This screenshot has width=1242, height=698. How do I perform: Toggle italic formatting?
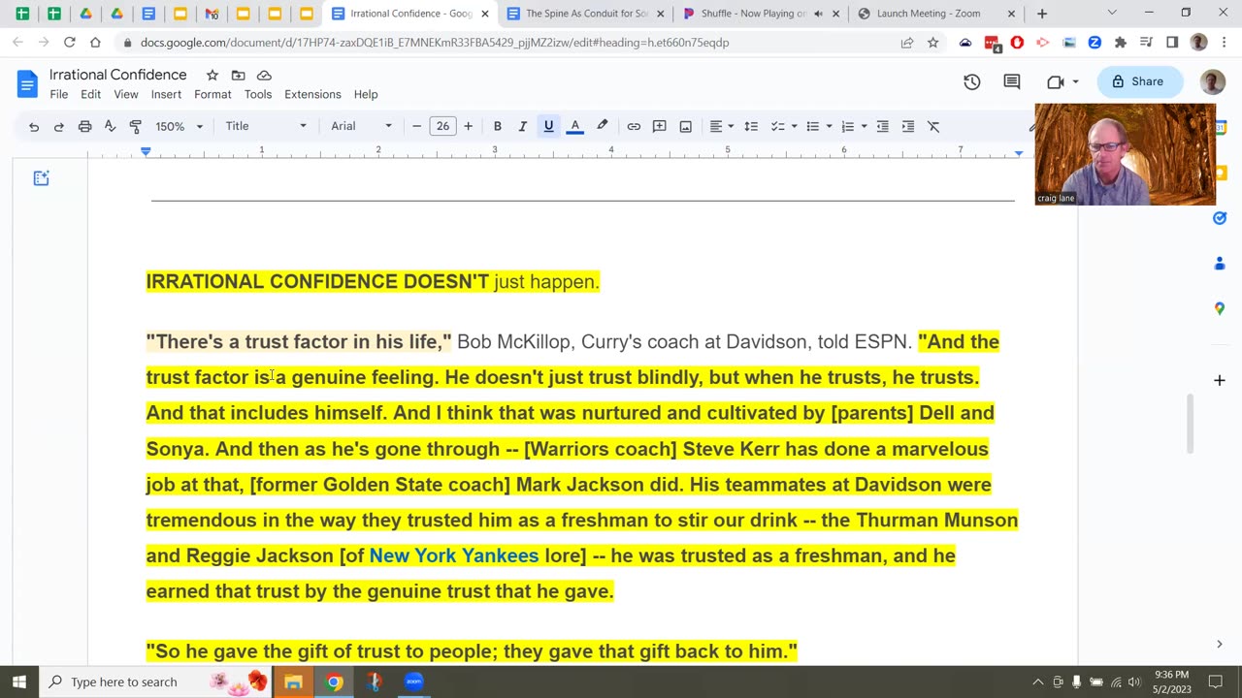pyautogui.click(x=523, y=126)
